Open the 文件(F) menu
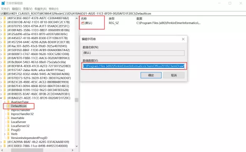 click(x=5, y=9)
